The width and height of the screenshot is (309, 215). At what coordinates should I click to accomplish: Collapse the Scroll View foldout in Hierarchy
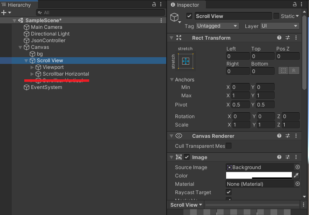pyautogui.click(x=26, y=61)
